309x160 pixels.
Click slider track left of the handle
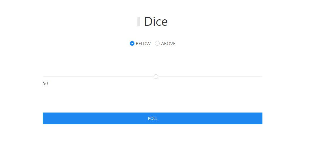coord(98,77)
